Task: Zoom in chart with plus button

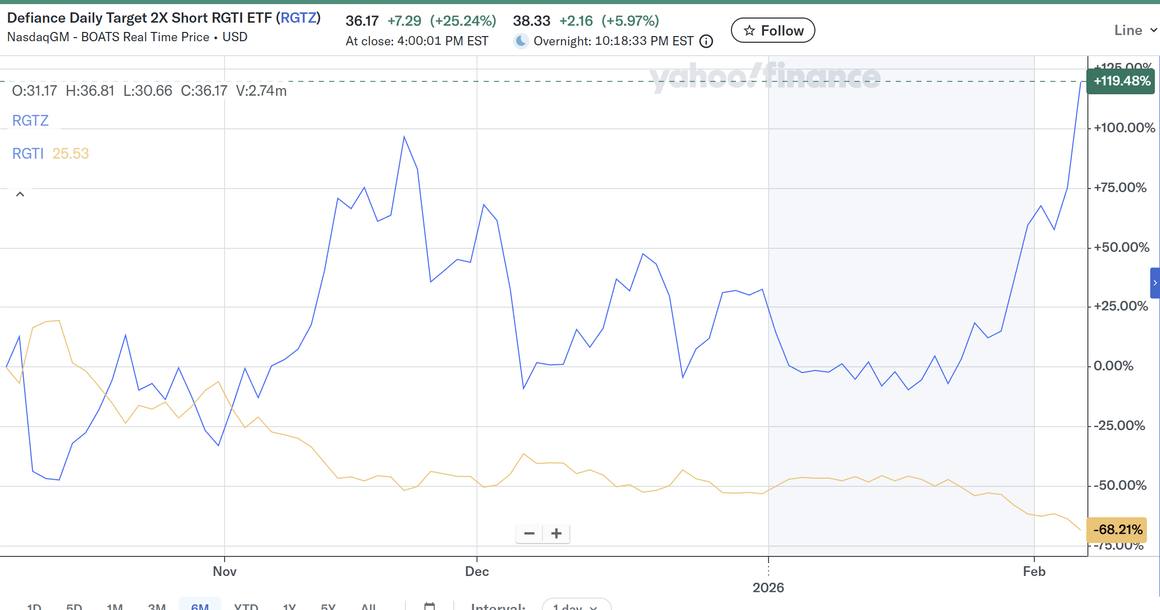Action: pyautogui.click(x=556, y=533)
